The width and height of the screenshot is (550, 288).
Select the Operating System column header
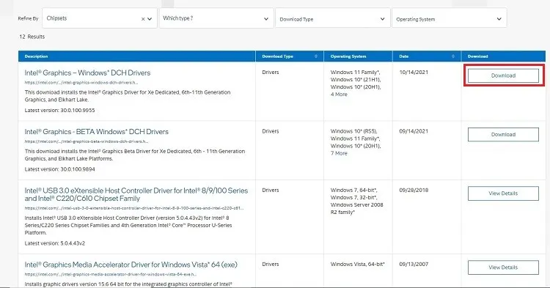click(x=348, y=56)
